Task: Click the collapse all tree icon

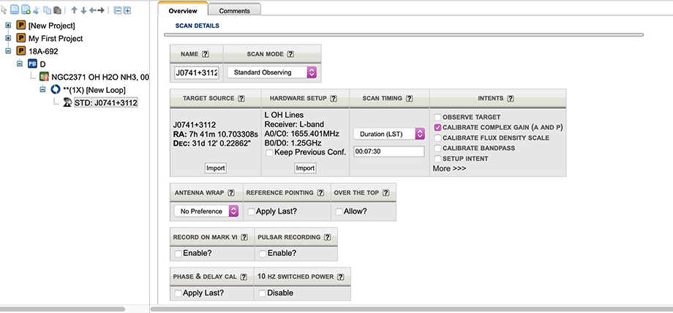Action: 118,11
